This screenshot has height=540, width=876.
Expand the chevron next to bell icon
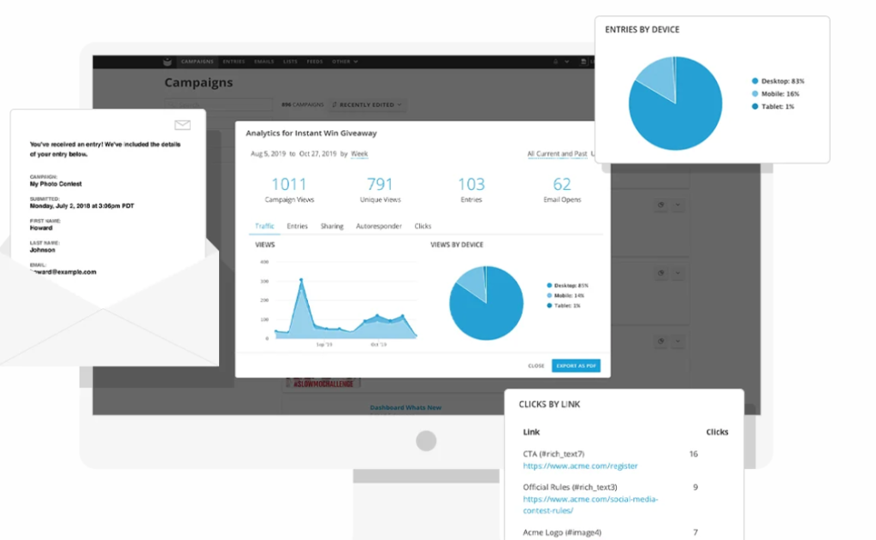[x=566, y=62]
